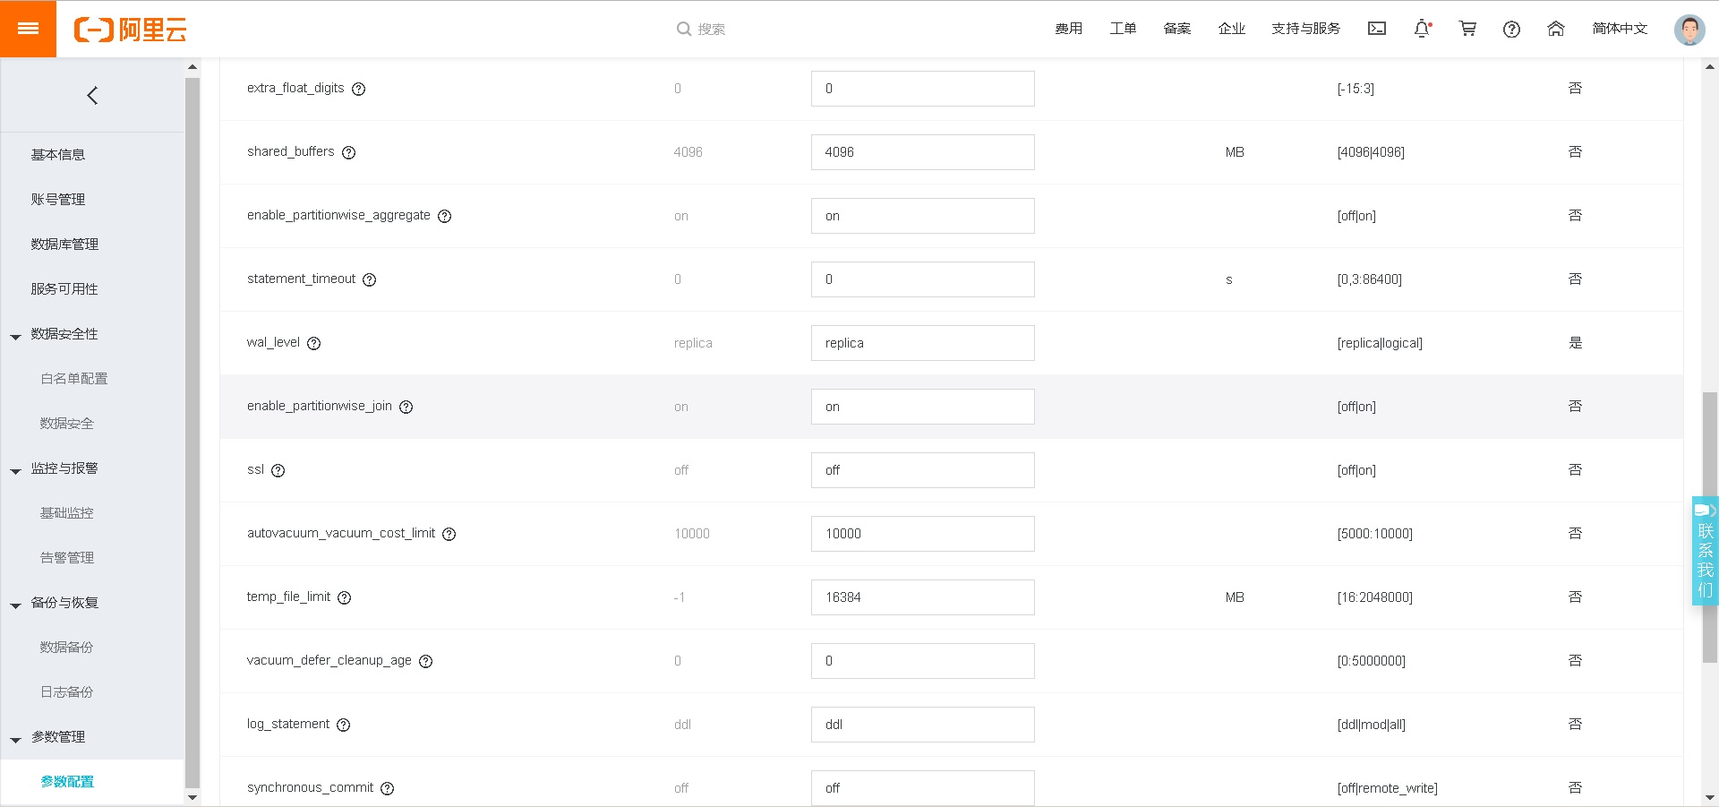This screenshot has width=1719, height=807.
Task: Click the Alibaba Cloud logo
Action: click(130, 30)
